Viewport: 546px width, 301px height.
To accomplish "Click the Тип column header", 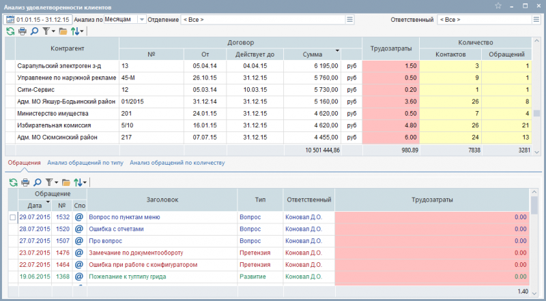I will coord(260,200).
